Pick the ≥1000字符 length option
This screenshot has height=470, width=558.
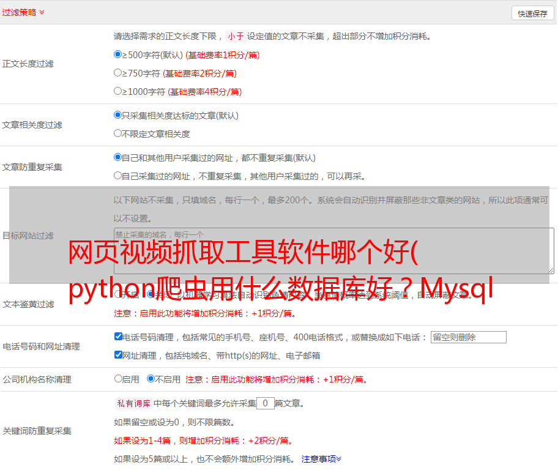118,91
